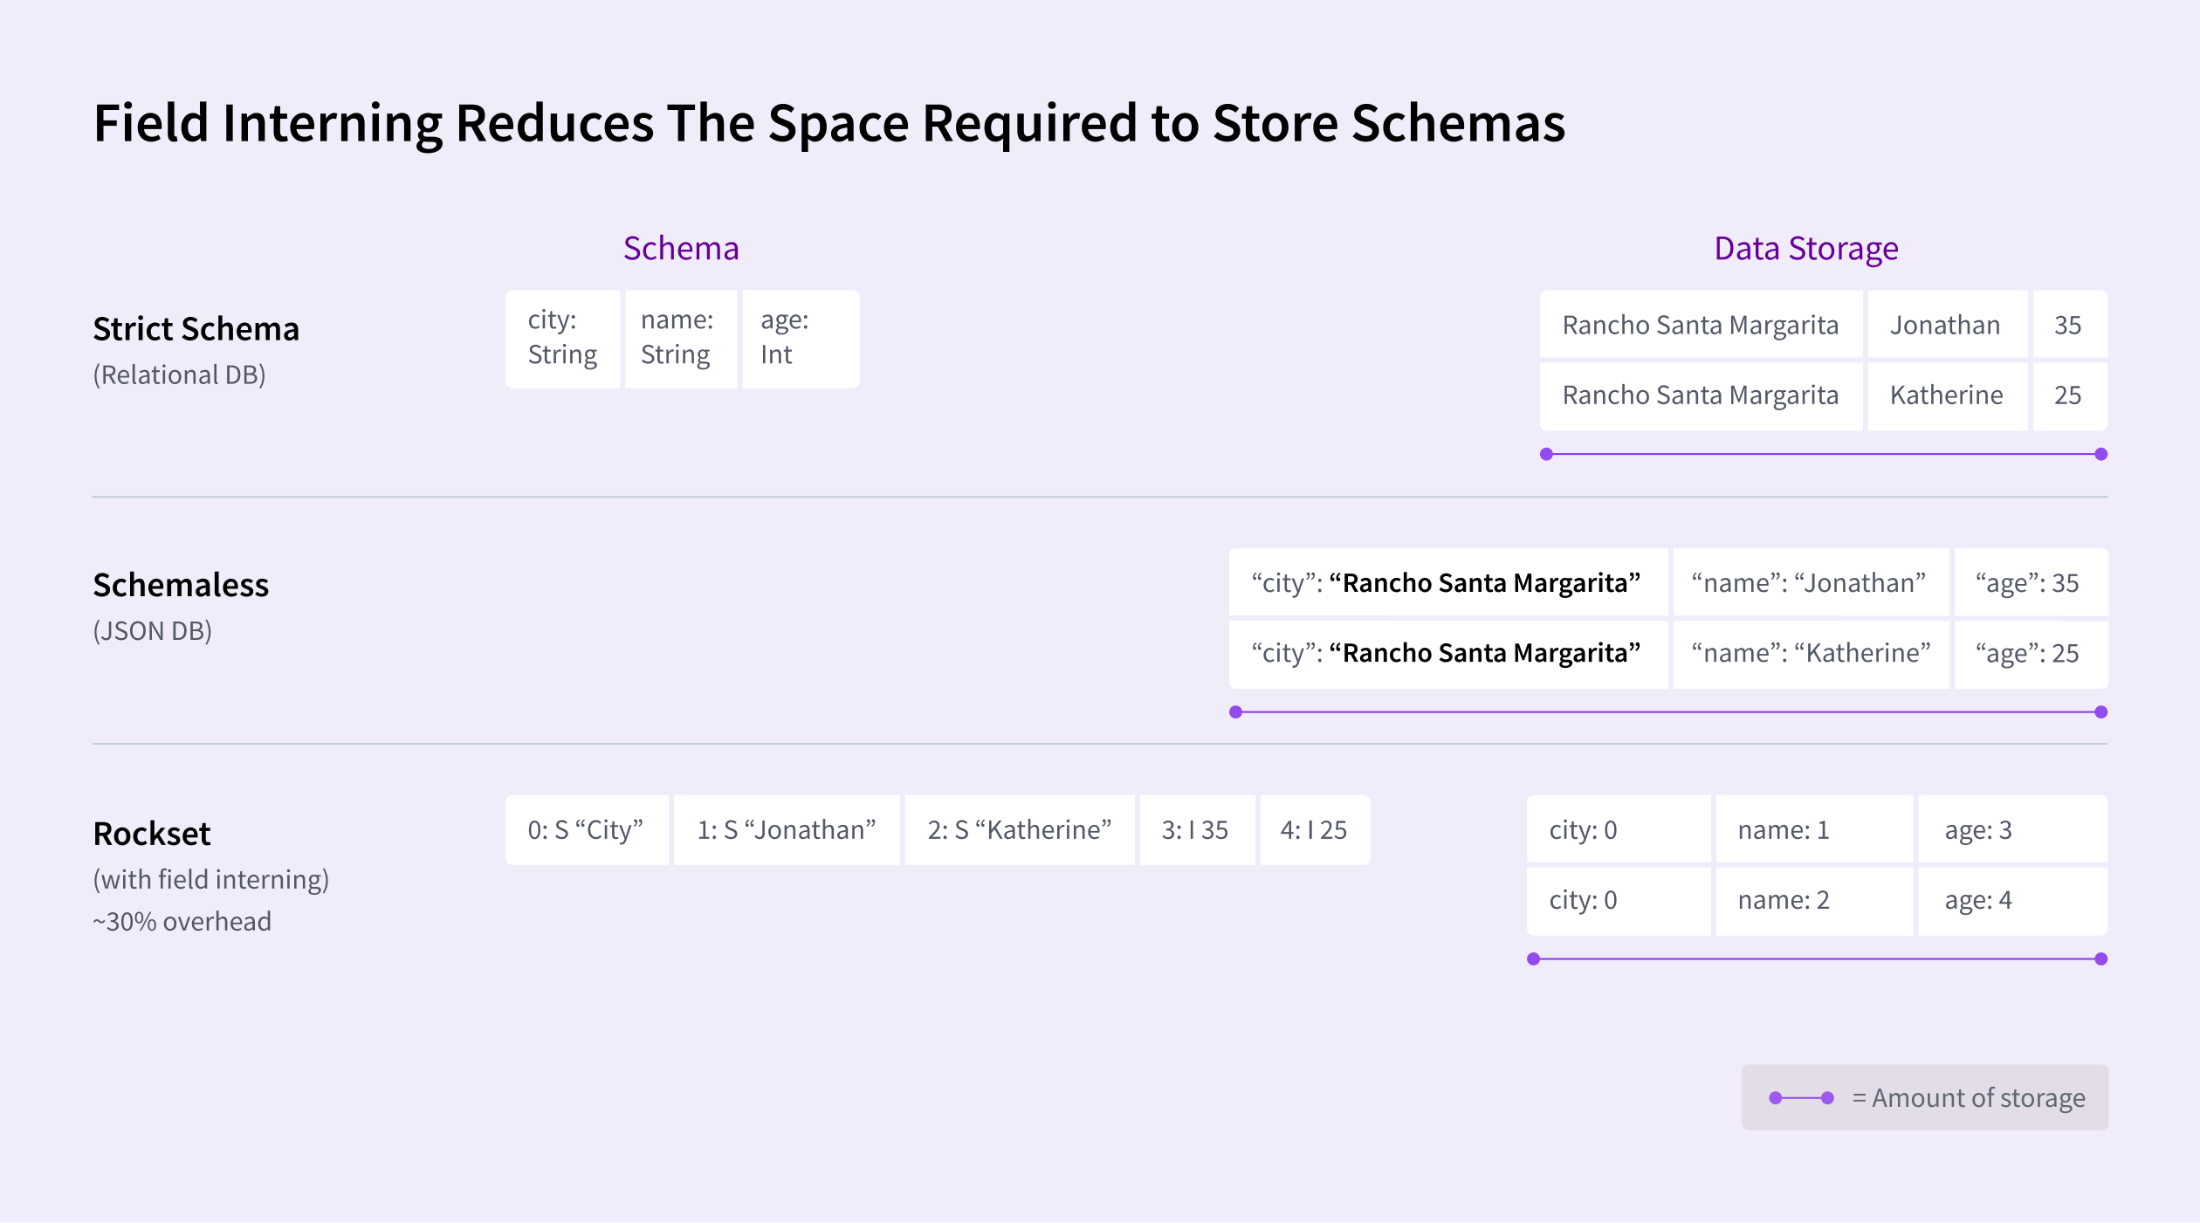Click the 'city: String' schema cell
Screen dimensions: 2200x1223
562,339
